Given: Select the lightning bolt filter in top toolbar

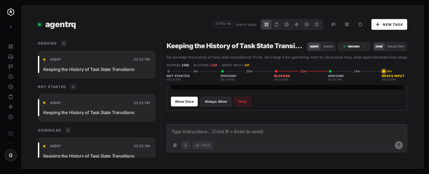Looking at the screenshot, I should pyautogui.click(x=296, y=24).
